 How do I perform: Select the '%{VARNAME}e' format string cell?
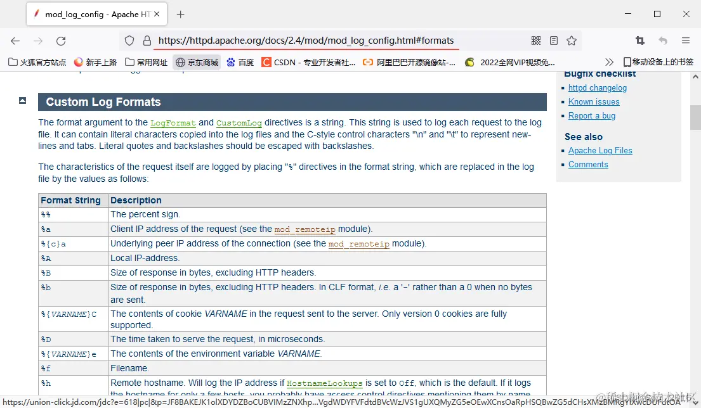click(x=74, y=354)
